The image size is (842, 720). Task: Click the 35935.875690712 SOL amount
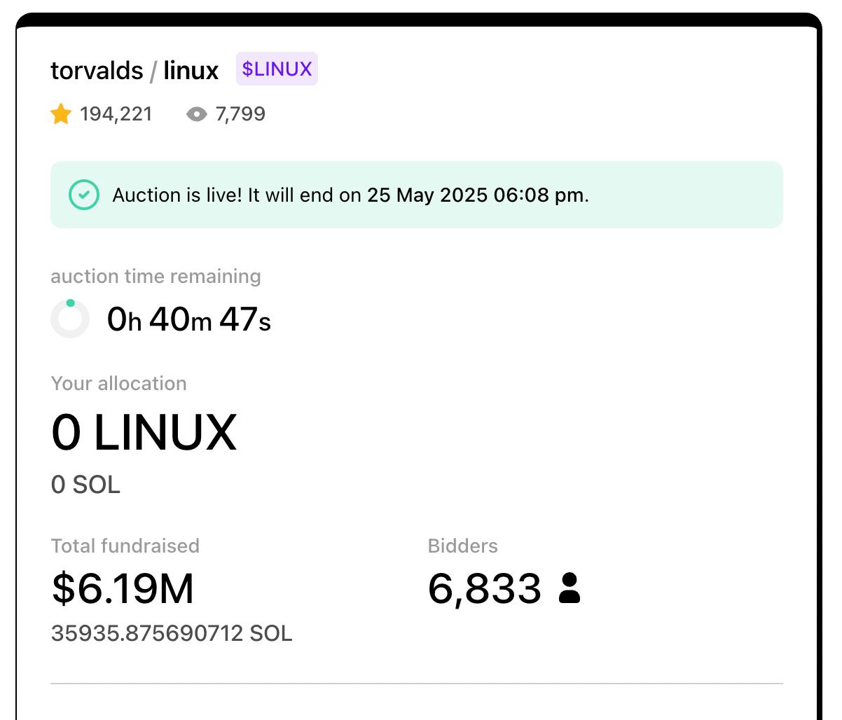[172, 634]
